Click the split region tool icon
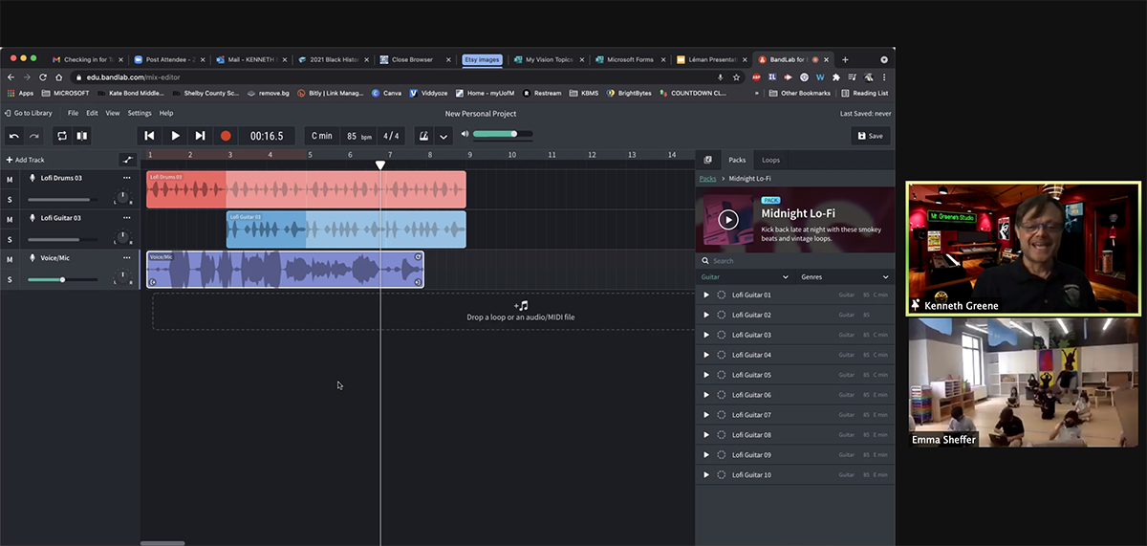This screenshot has height=546, width=1147. tap(82, 136)
